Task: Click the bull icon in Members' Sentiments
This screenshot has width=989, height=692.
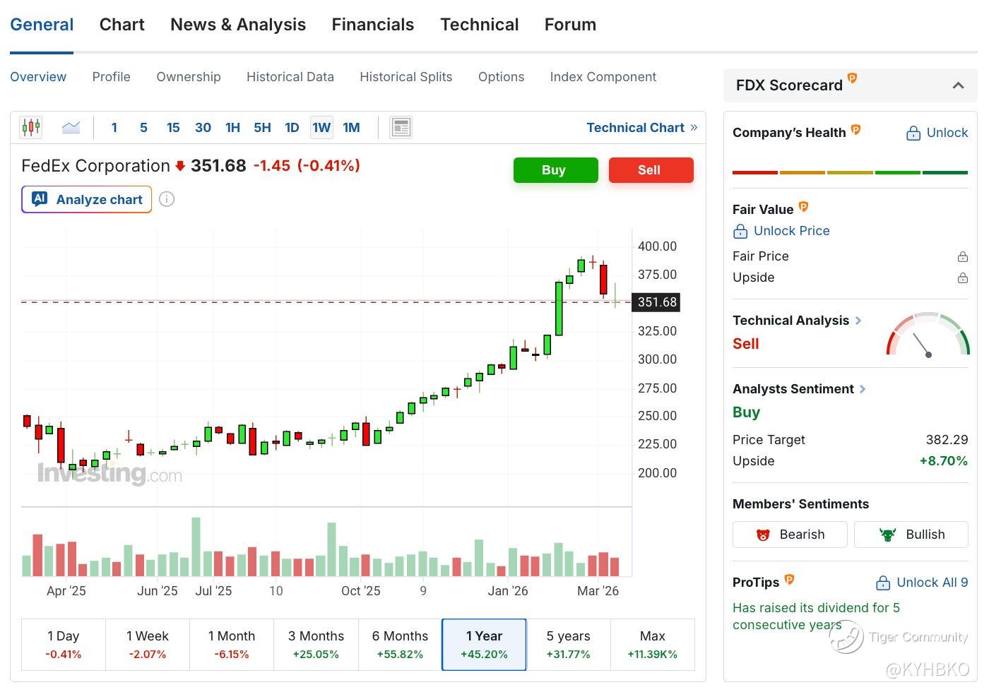Action: pyautogui.click(x=887, y=535)
